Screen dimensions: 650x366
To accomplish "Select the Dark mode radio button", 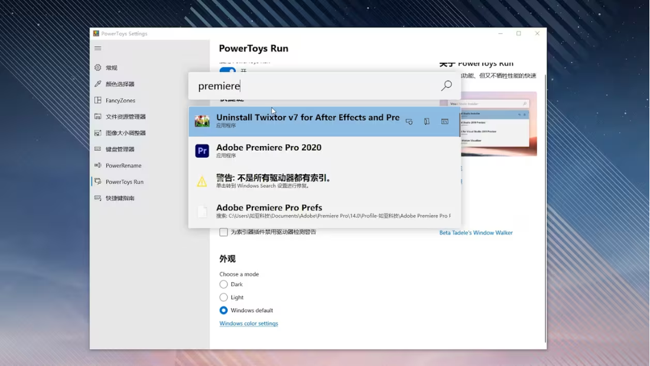I will (x=223, y=284).
